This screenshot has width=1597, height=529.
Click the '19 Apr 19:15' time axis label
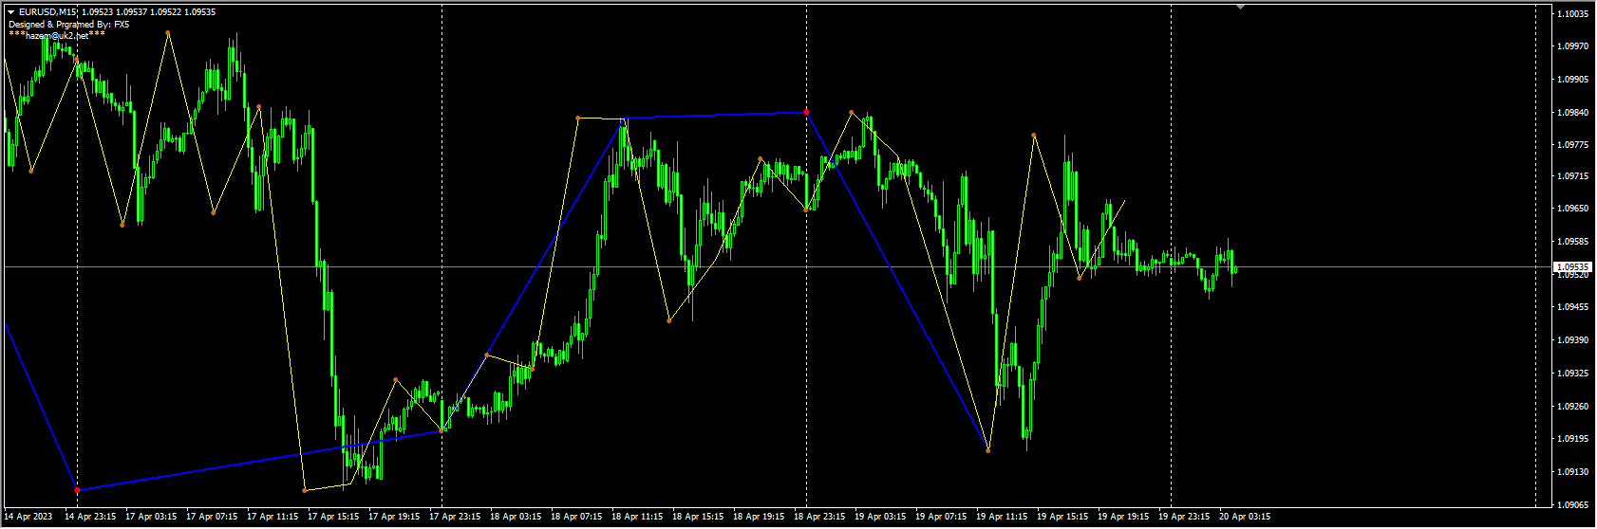1123,518
